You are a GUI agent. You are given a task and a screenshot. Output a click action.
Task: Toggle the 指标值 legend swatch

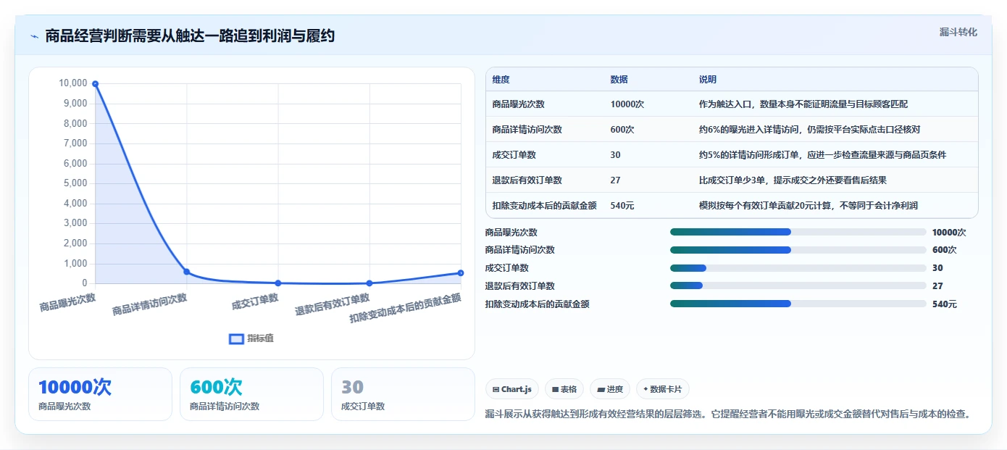pyautogui.click(x=236, y=338)
